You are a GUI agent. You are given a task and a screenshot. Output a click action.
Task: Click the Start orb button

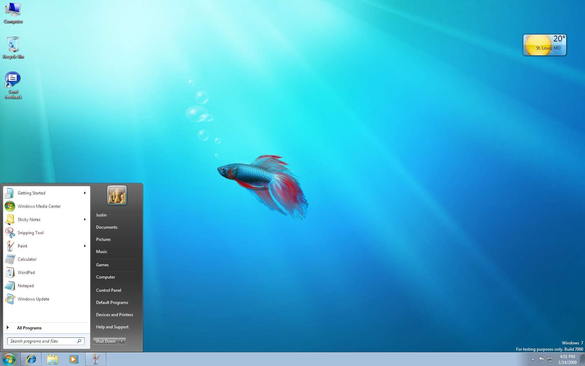click(9, 359)
